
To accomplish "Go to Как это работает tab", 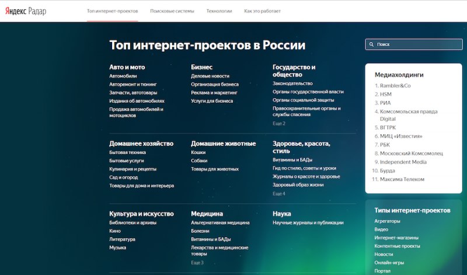I will (262, 11).
